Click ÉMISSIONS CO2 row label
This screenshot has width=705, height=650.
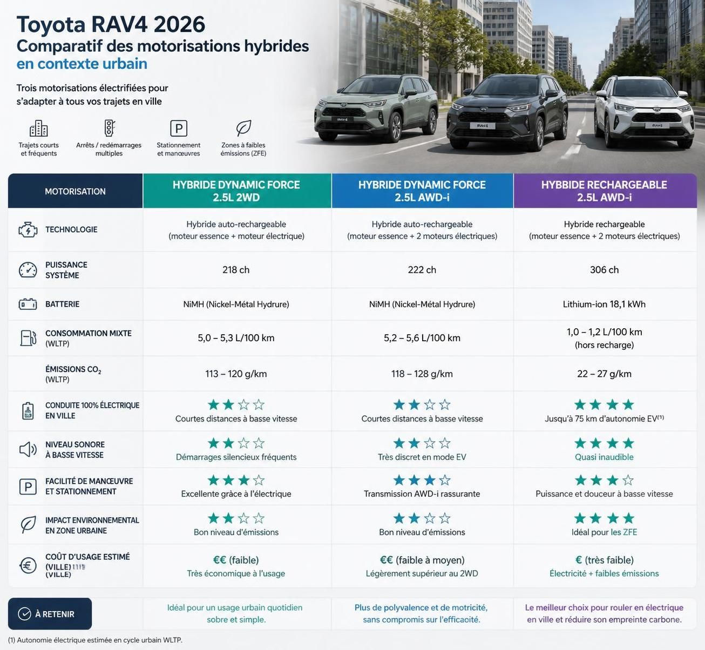tap(73, 374)
